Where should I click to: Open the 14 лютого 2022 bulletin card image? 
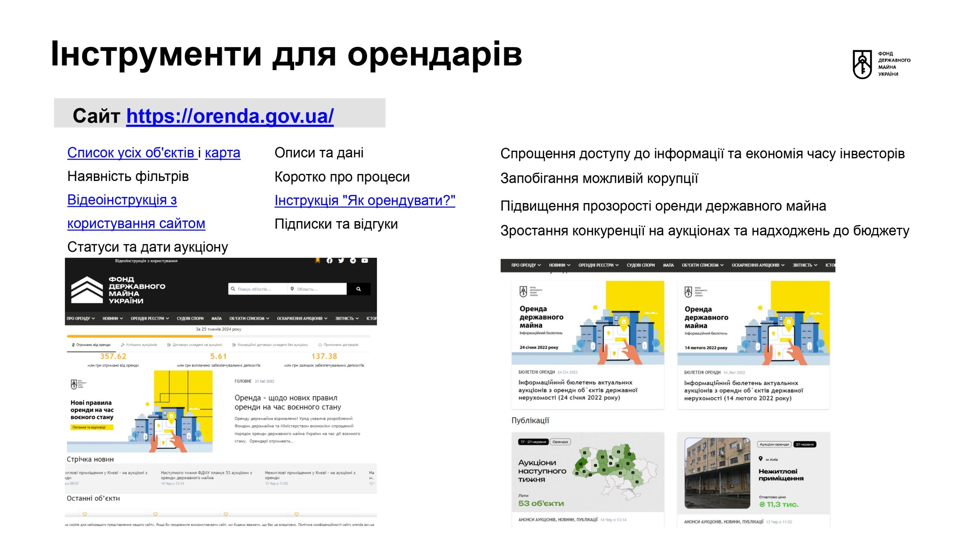pos(753,323)
